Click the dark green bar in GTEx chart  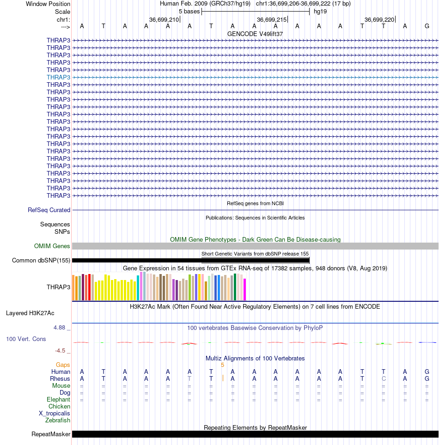pyautogui.click(x=235, y=287)
